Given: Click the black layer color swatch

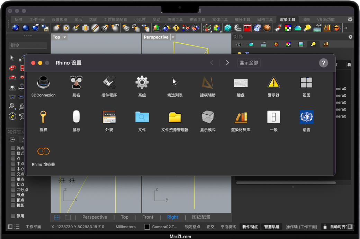Looking at the screenshot, I should pos(147,227).
